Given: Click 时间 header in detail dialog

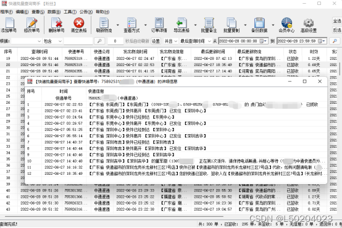Looking at the screenshot, I should [64, 91].
